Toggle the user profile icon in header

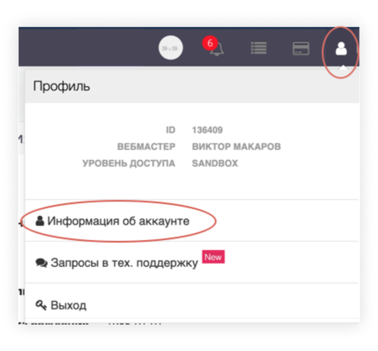coord(341,48)
